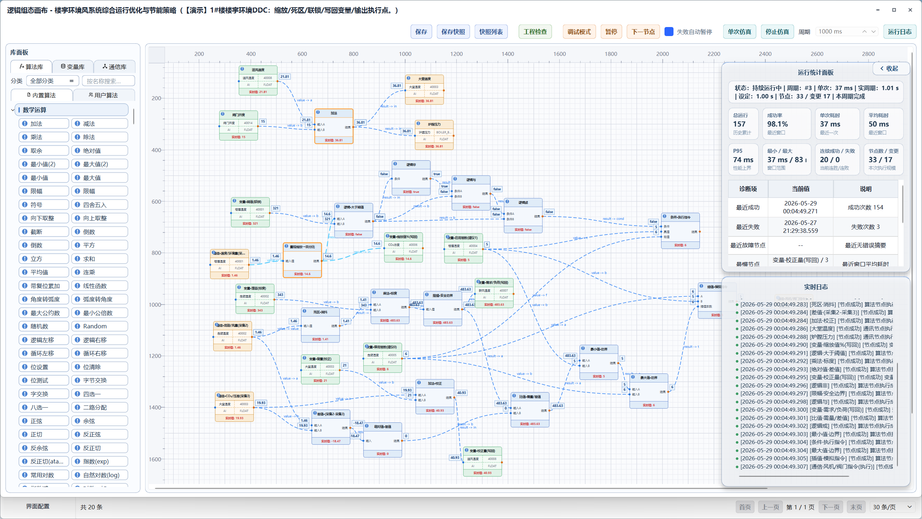This screenshot has height=519, width=922.
Task: Click info icon beside 二路分配 algorithm
Action: [77, 407]
